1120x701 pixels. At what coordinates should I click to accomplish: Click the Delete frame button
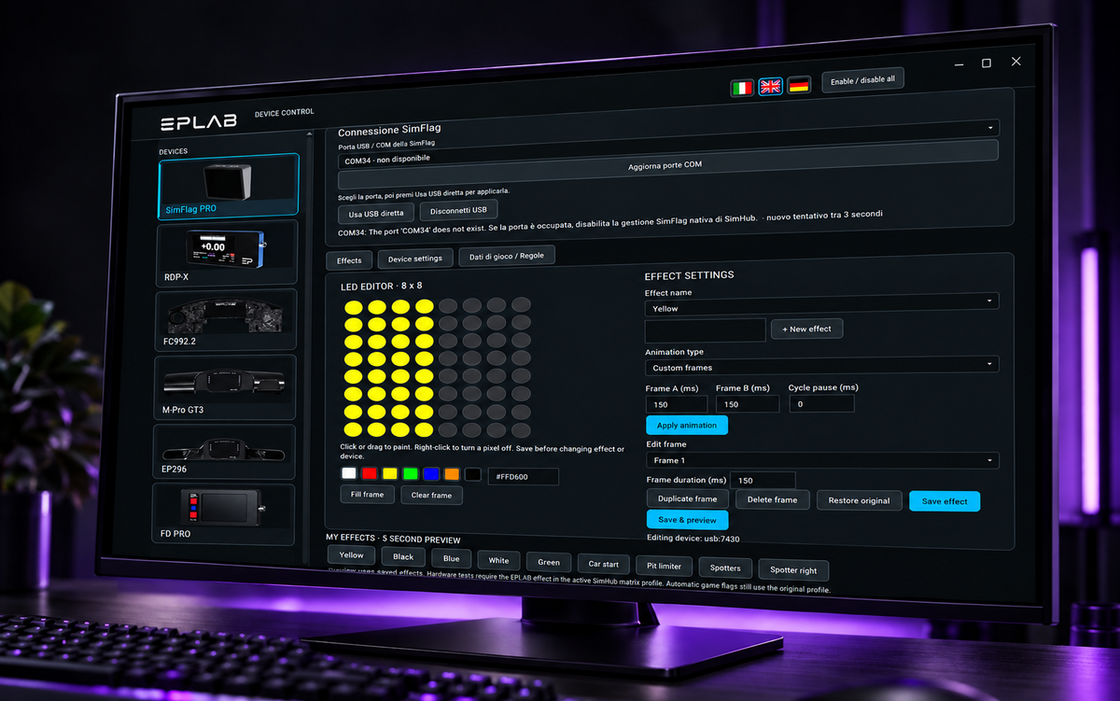click(772, 499)
